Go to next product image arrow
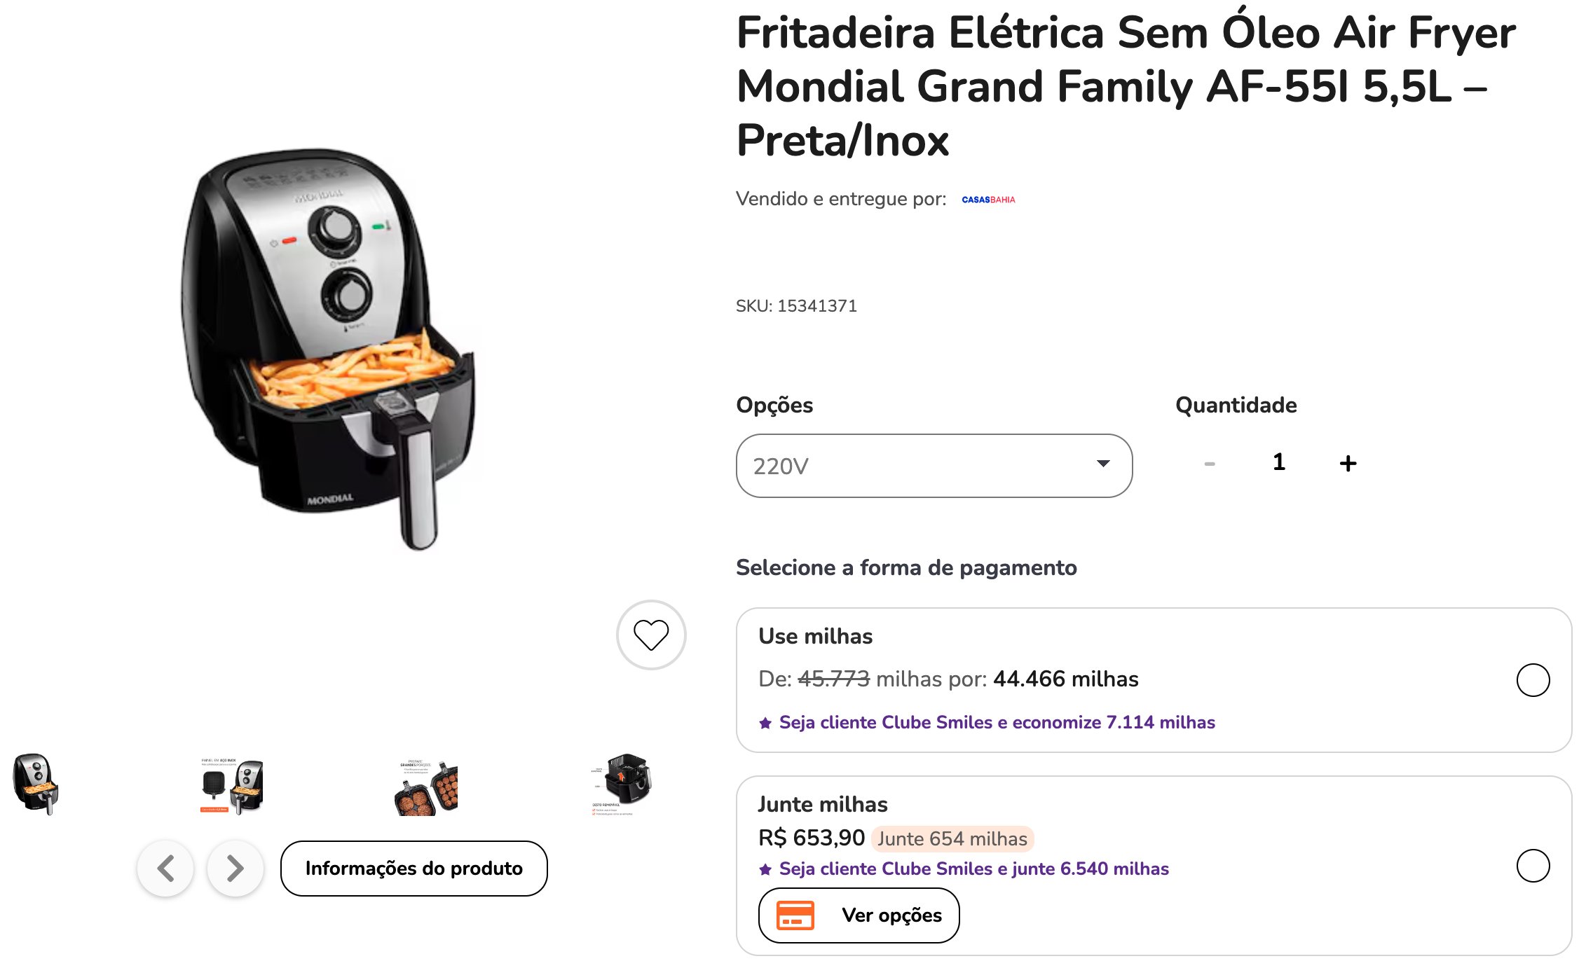This screenshot has height=961, width=1586. [x=235, y=869]
